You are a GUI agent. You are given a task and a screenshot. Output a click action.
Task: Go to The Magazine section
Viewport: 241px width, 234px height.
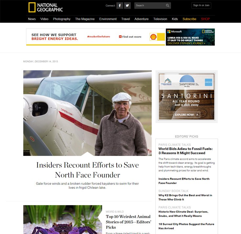pyautogui.click(x=85, y=19)
